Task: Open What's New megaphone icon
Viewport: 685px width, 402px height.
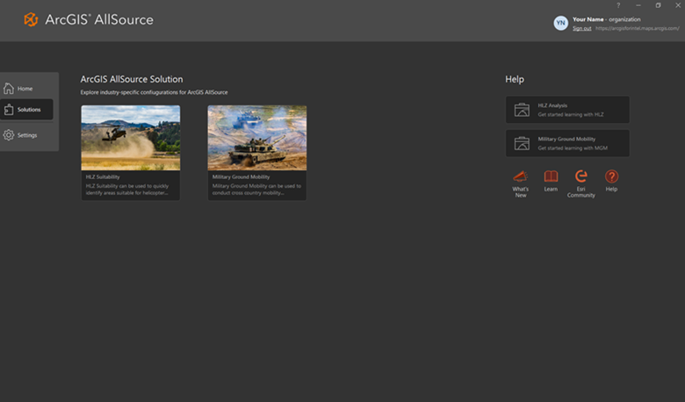Action: coord(520,176)
